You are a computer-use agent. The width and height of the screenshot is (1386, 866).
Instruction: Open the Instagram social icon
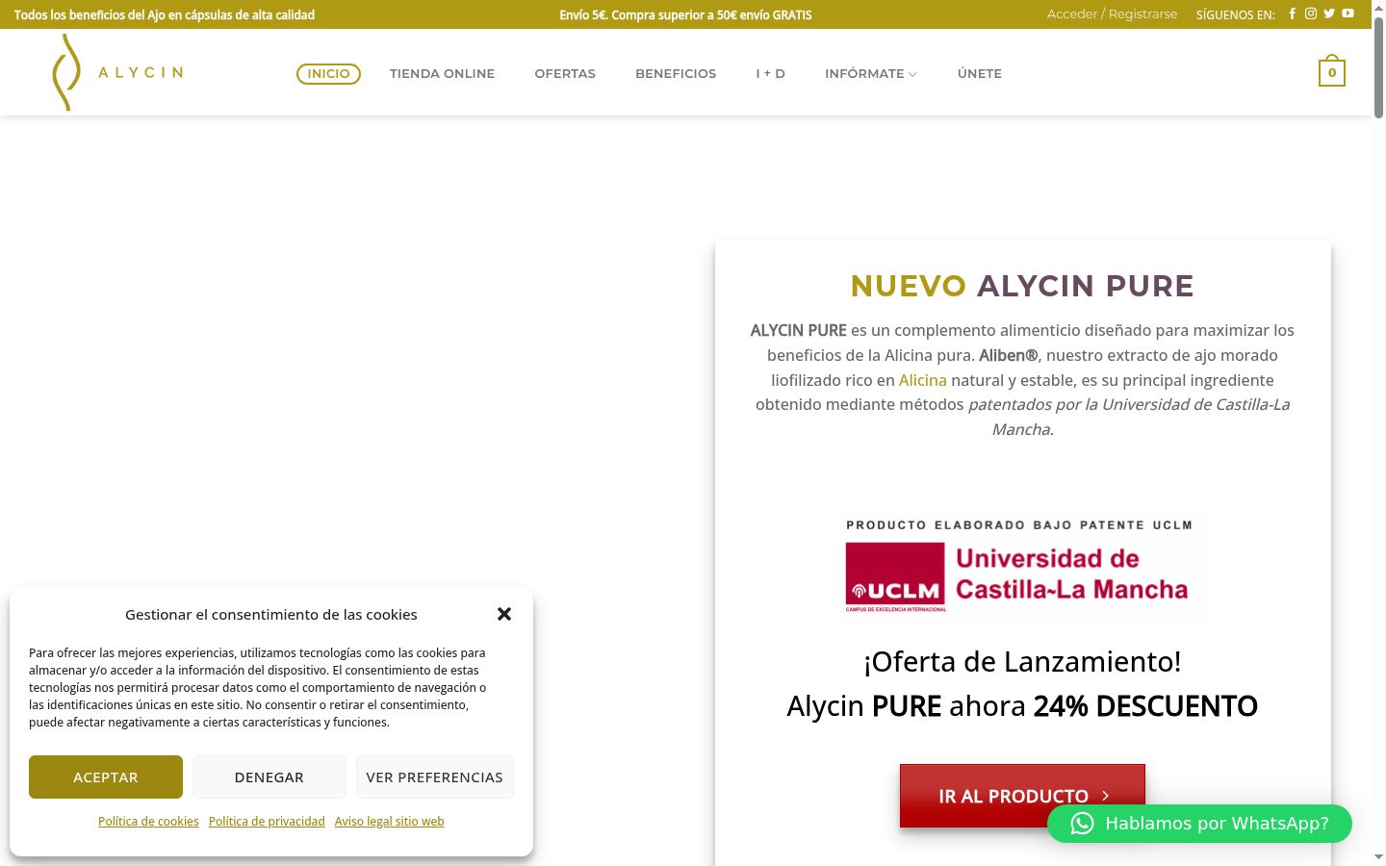pyautogui.click(x=1310, y=13)
